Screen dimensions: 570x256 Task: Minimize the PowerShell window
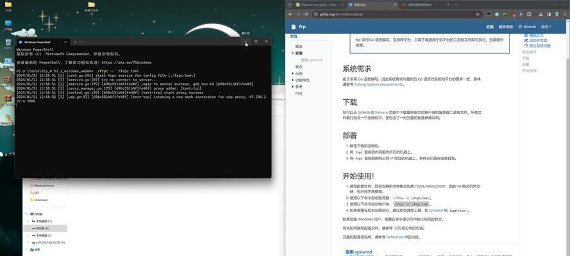246,42
